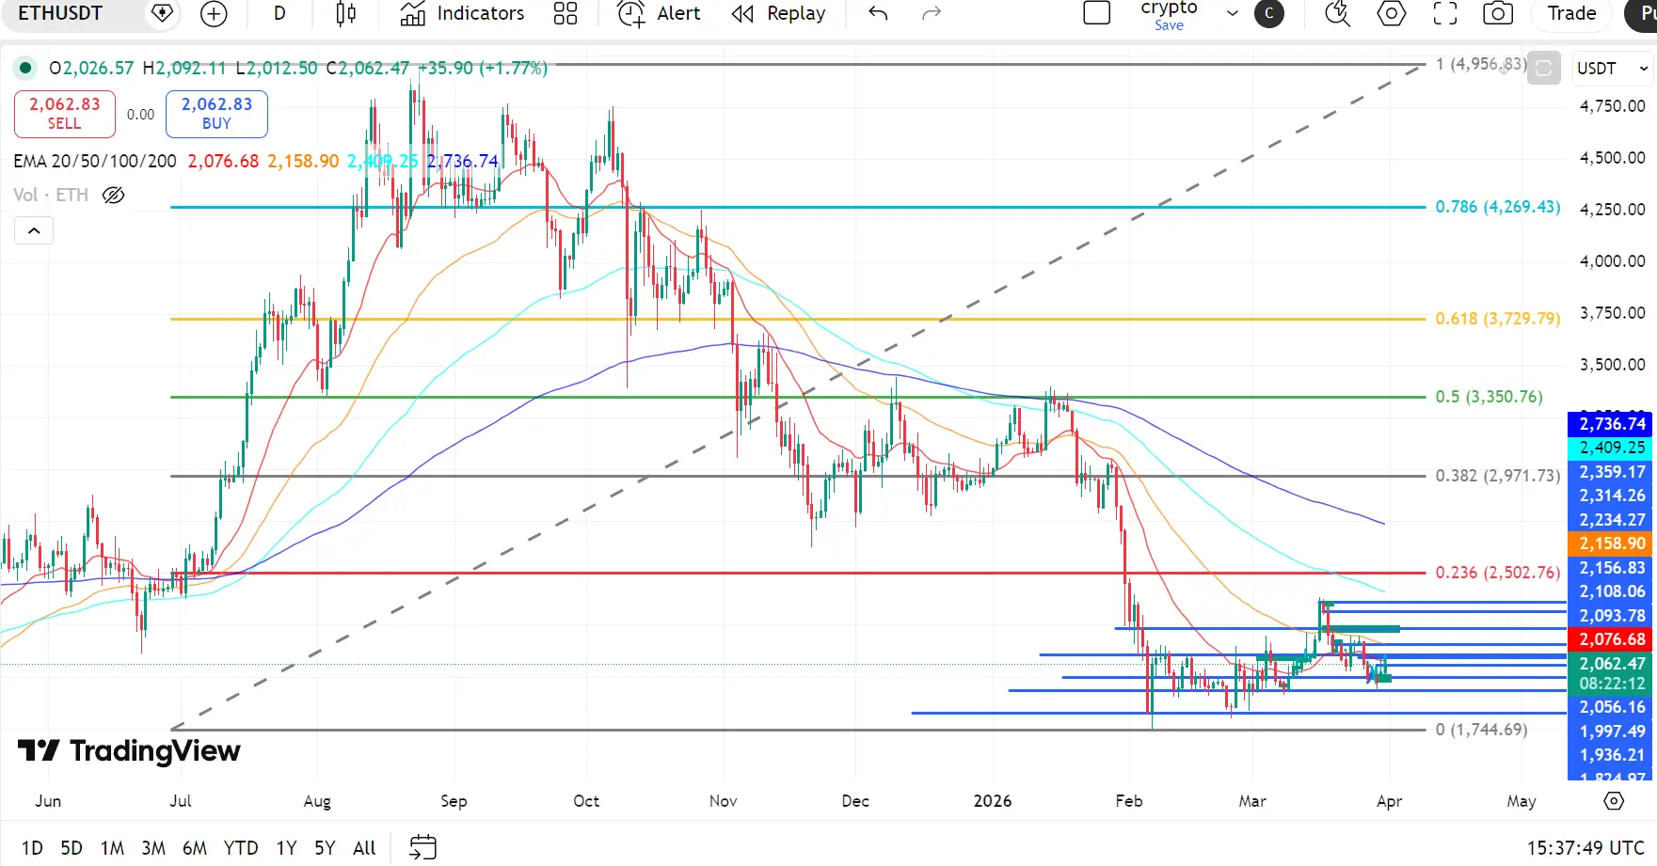
Task: Click the Sep label on time axis
Action: [x=454, y=801]
